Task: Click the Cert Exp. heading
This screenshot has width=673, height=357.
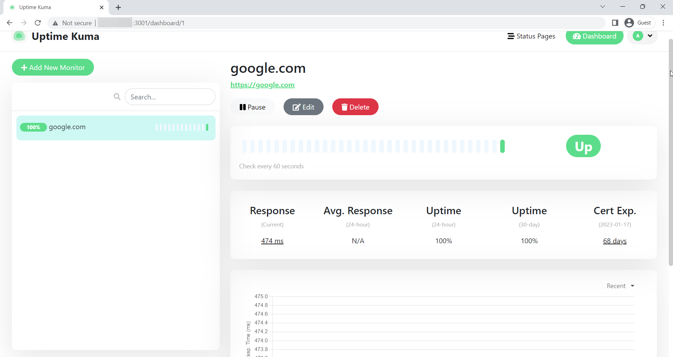Action: [x=615, y=211]
